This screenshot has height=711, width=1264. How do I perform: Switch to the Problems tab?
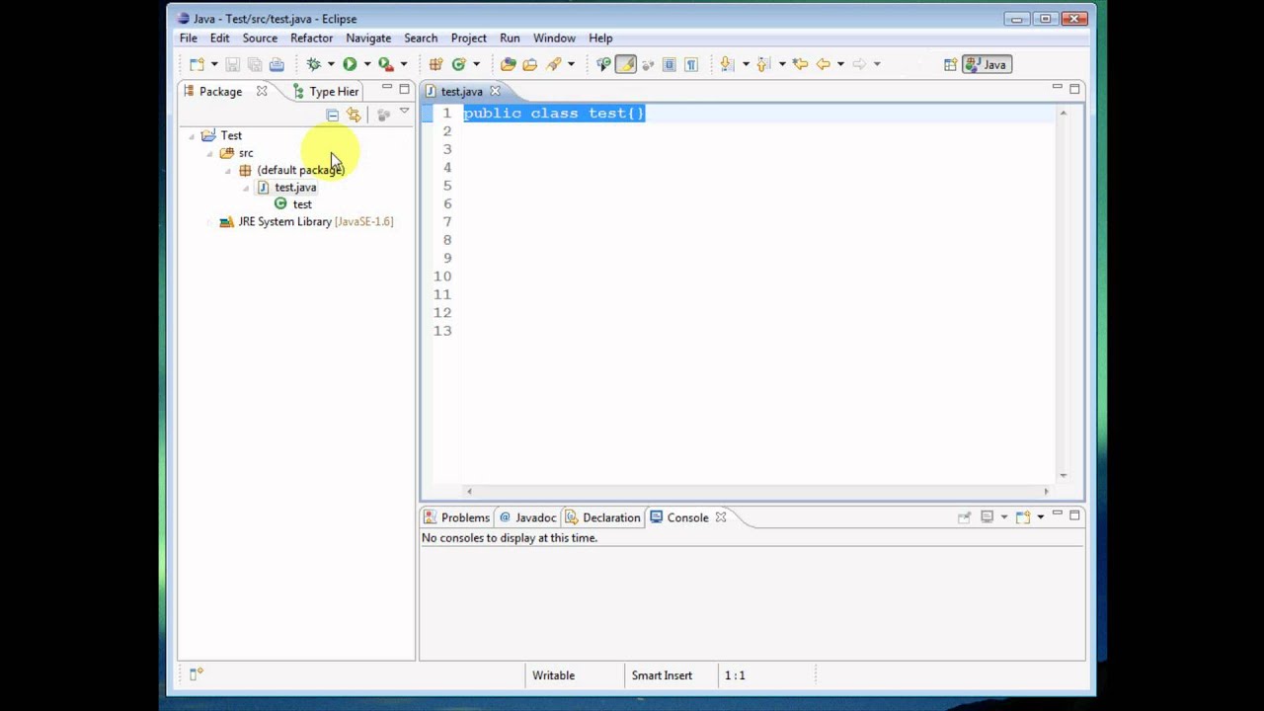click(456, 517)
